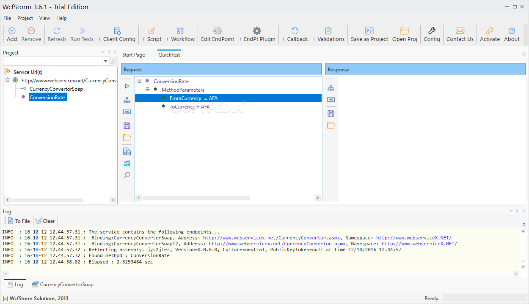Click the magnifier icon in Request sidebar
This screenshot has height=304, width=529.
pyautogui.click(x=127, y=175)
